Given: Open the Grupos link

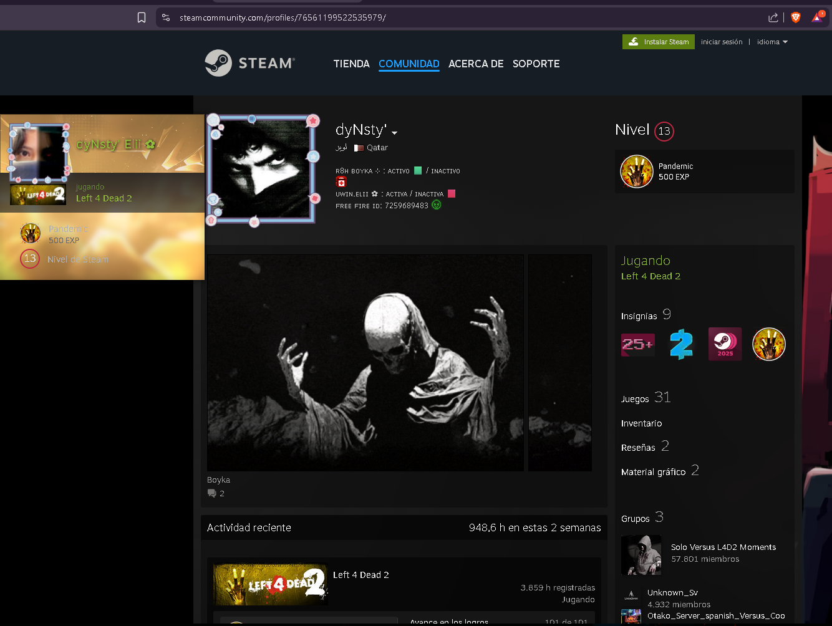Looking at the screenshot, I should 636,519.
